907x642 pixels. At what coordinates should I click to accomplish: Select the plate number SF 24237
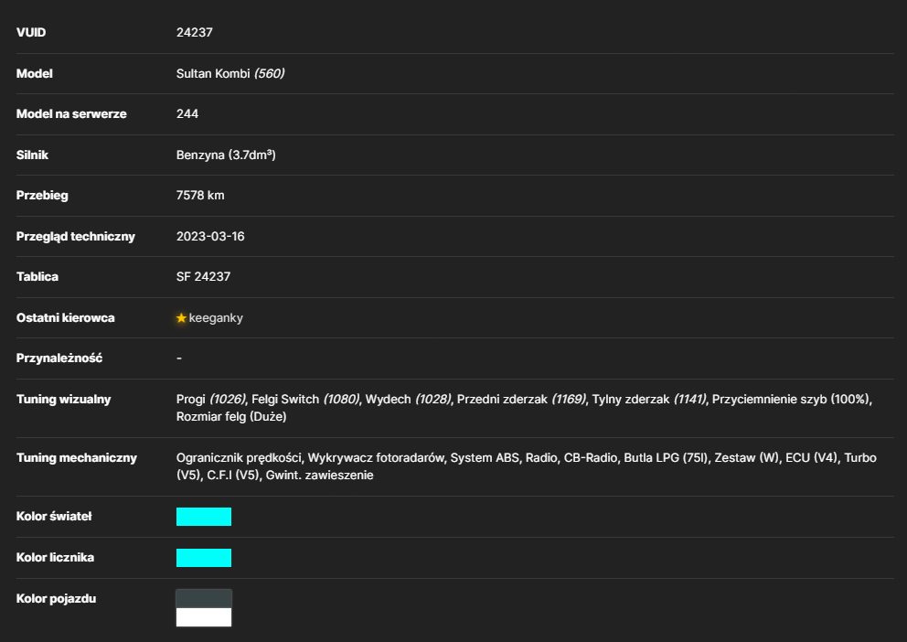tap(204, 277)
